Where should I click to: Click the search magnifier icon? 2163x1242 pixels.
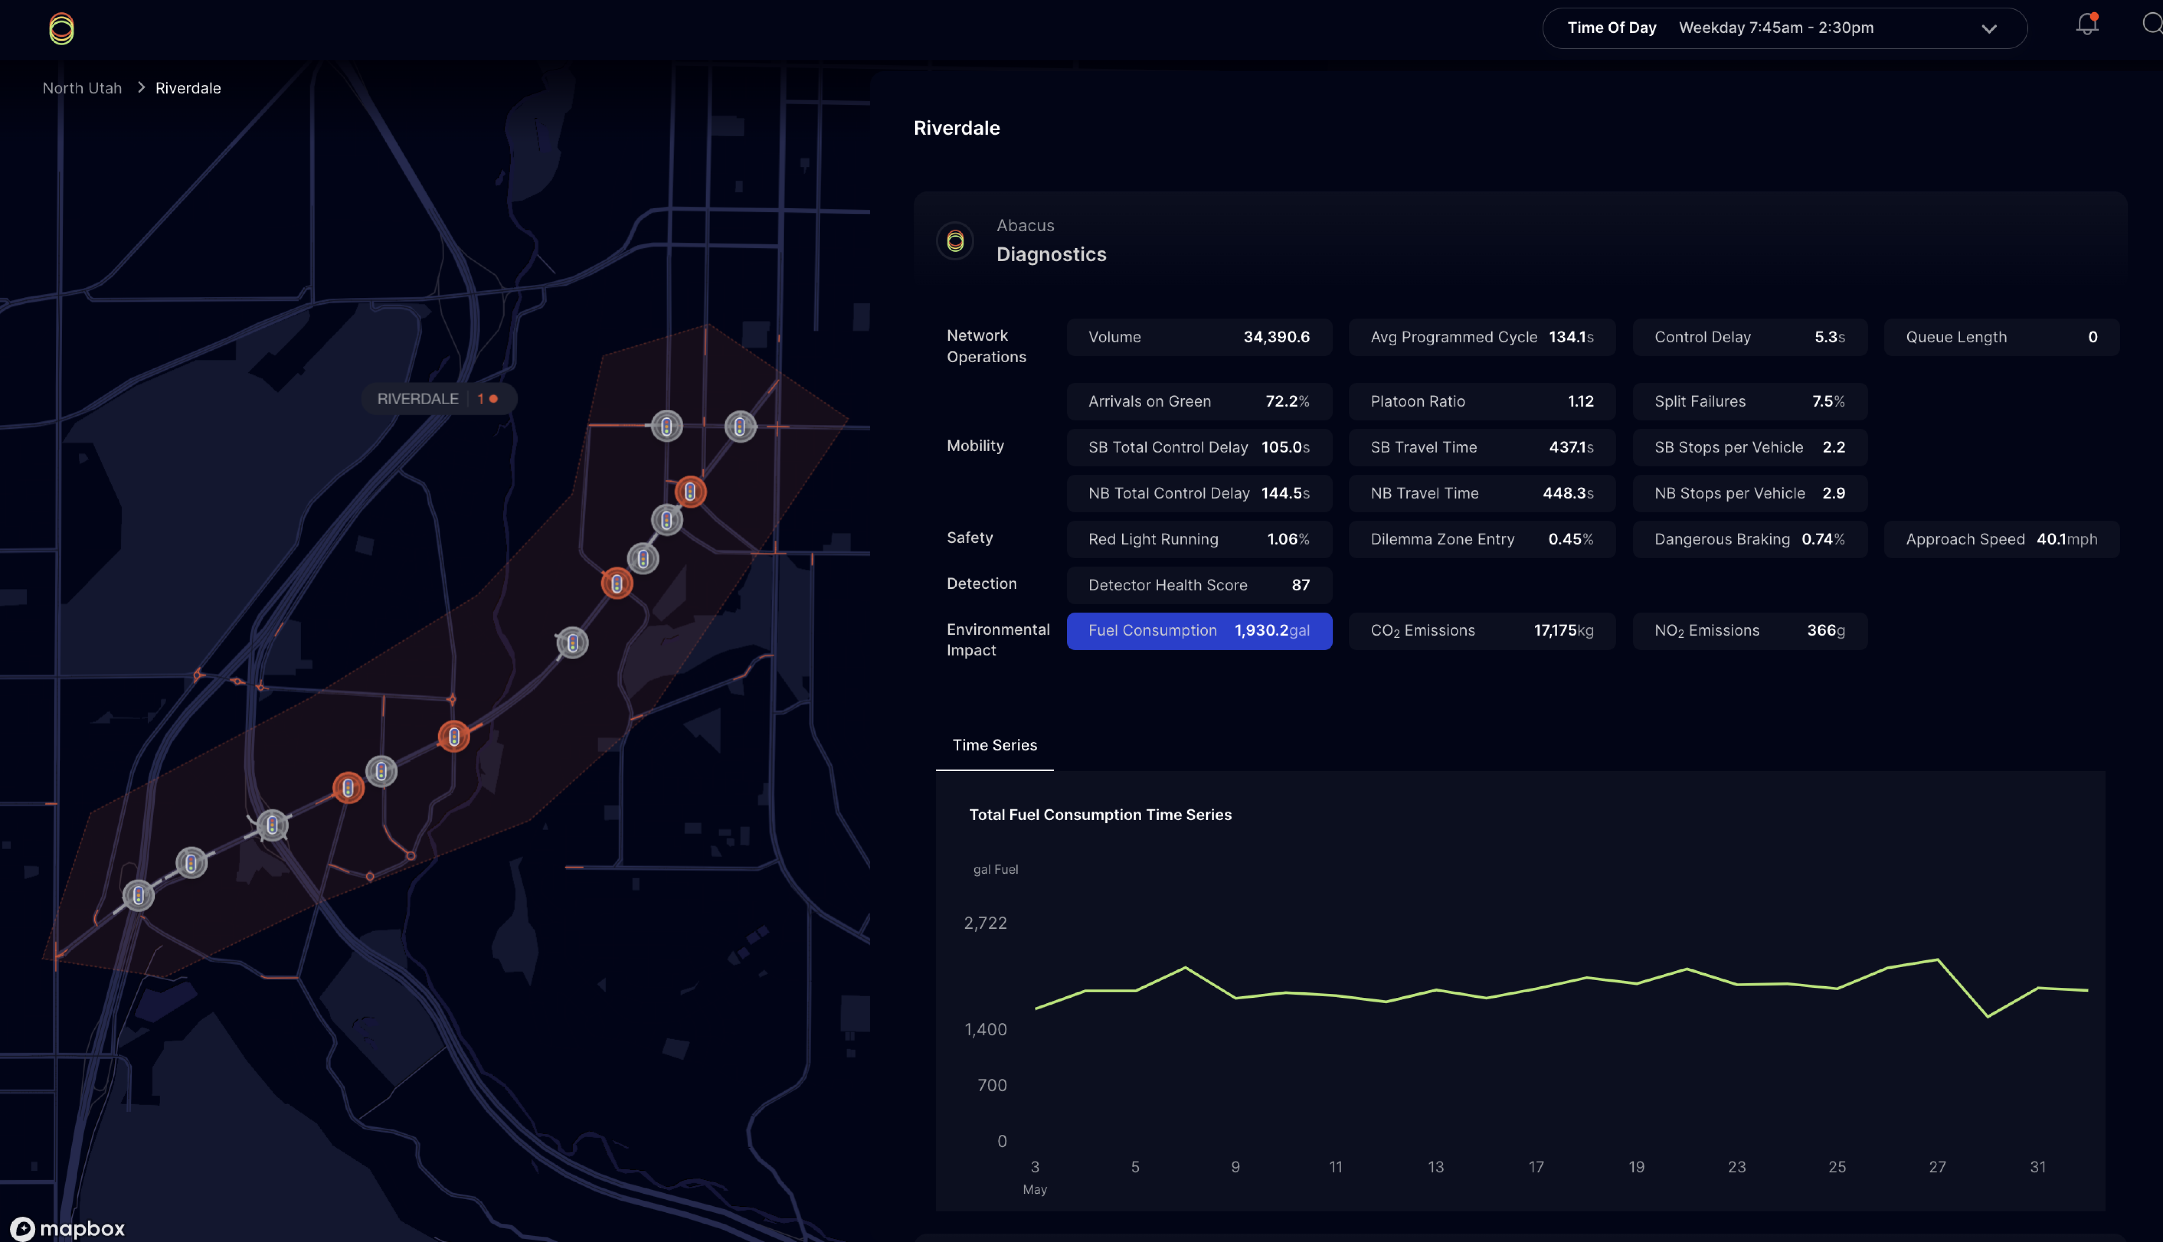coord(2151,24)
